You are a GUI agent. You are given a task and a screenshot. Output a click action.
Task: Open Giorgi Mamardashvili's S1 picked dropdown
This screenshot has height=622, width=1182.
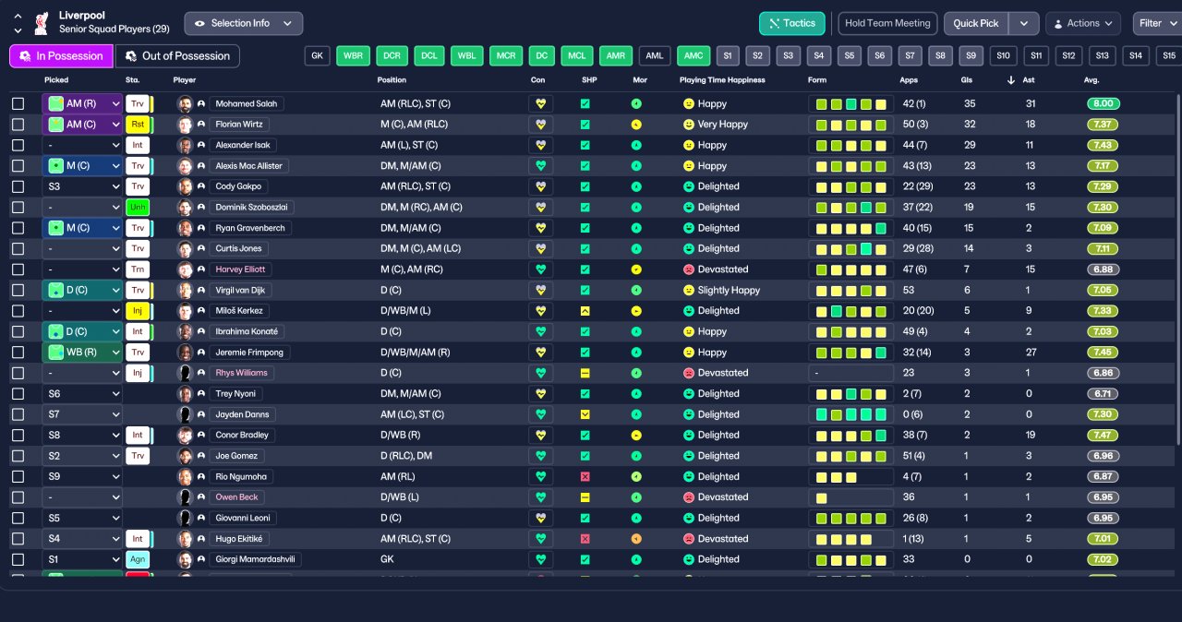[x=82, y=559]
